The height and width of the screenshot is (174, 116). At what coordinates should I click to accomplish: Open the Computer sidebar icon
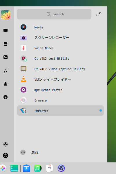click(6, 30)
